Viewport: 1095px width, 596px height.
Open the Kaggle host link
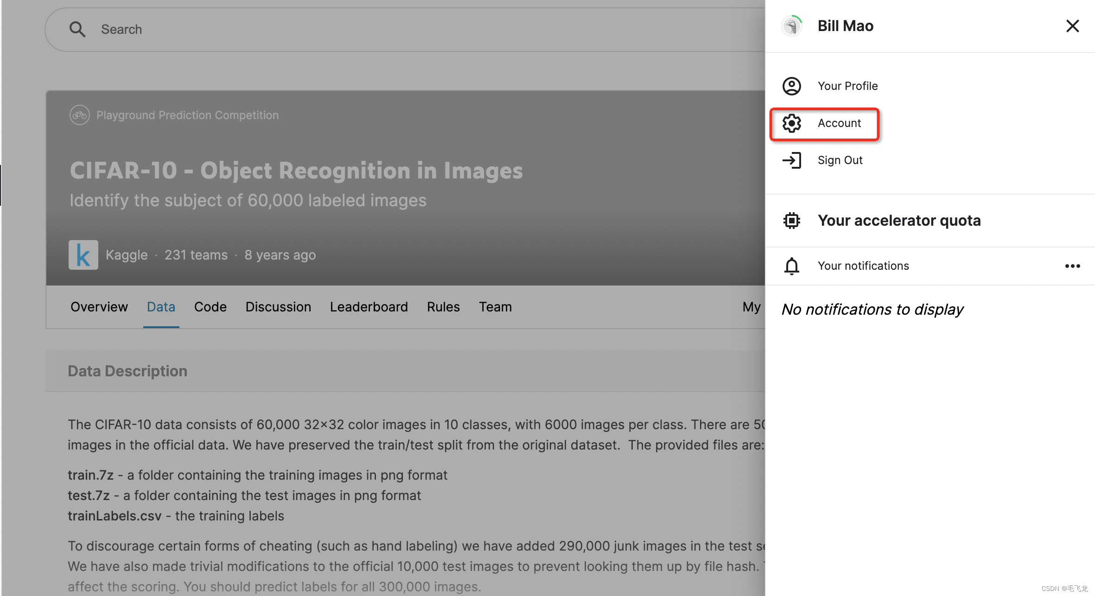pos(127,255)
